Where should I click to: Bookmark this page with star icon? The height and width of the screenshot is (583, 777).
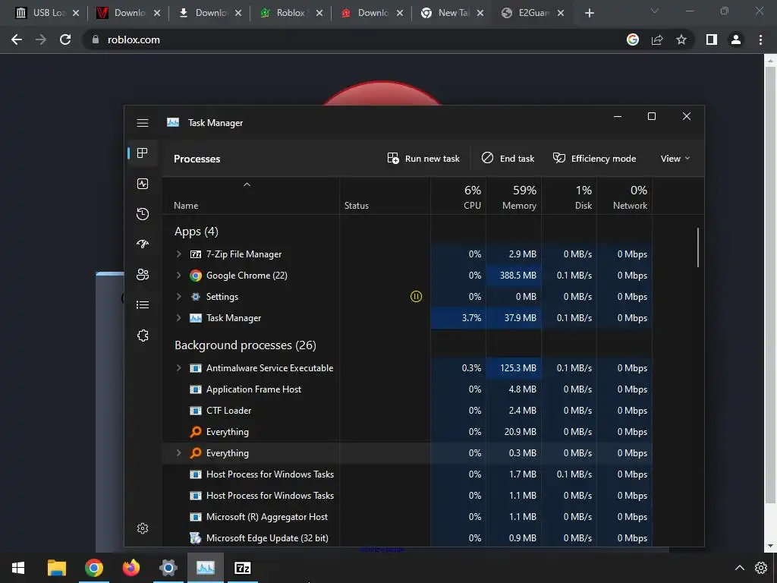click(681, 39)
